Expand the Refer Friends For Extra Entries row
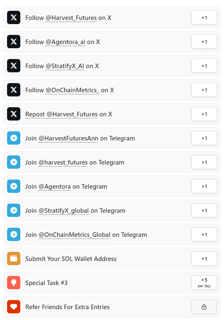 (112, 307)
